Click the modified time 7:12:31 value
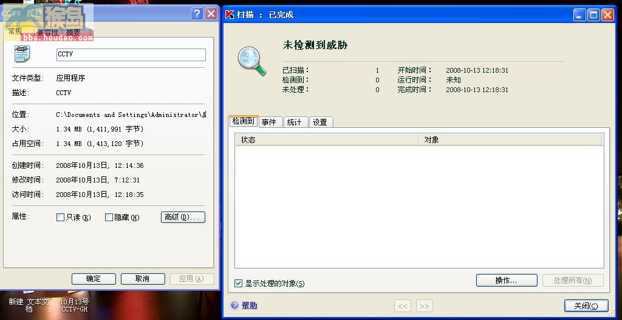 (98, 180)
